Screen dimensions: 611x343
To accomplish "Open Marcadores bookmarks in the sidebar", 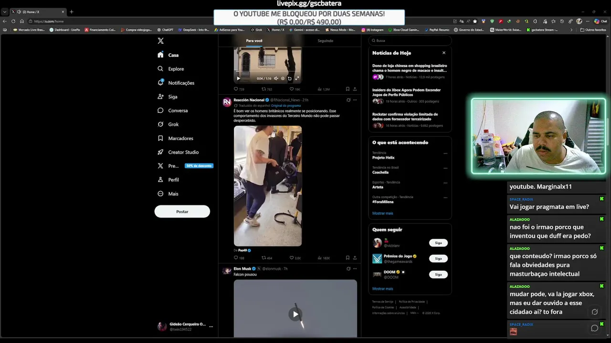I will click(x=176, y=138).
